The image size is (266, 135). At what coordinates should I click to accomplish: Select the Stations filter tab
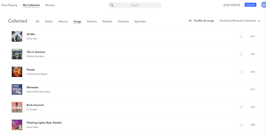(x=92, y=21)
